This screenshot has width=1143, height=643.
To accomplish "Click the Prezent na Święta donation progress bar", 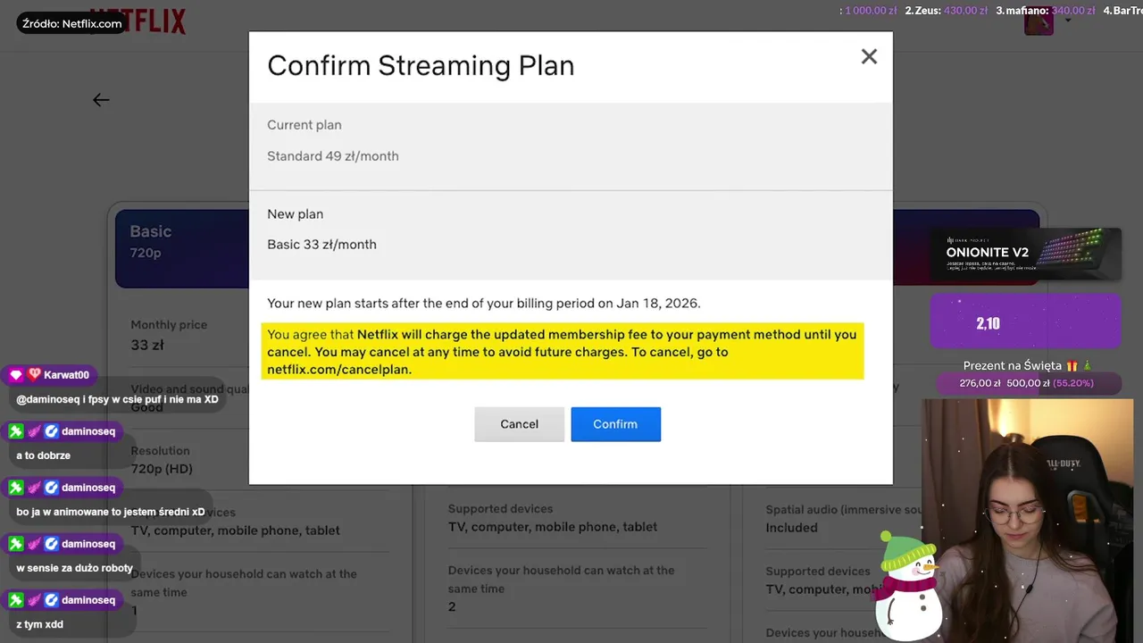I will pyautogui.click(x=1025, y=383).
